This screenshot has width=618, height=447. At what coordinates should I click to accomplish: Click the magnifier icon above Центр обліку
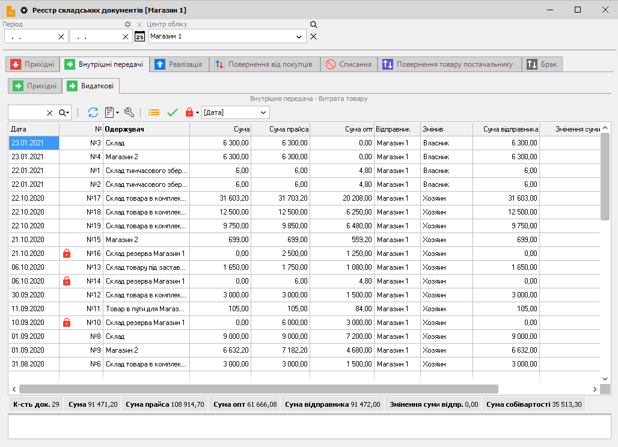313,25
